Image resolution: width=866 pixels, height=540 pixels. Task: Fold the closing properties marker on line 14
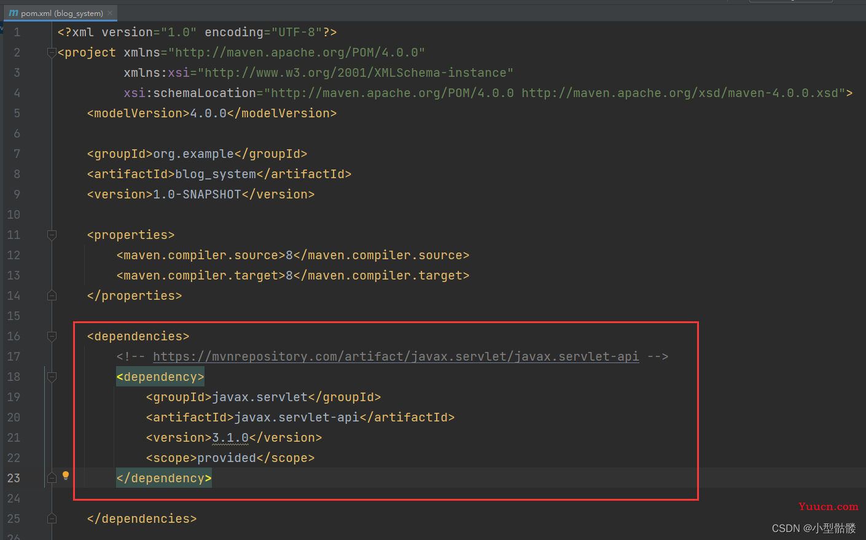tap(52, 295)
